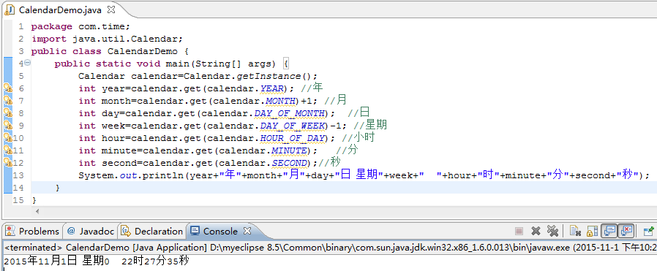
Task: Click the warning marker on line 9
Action: coord(8,125)
